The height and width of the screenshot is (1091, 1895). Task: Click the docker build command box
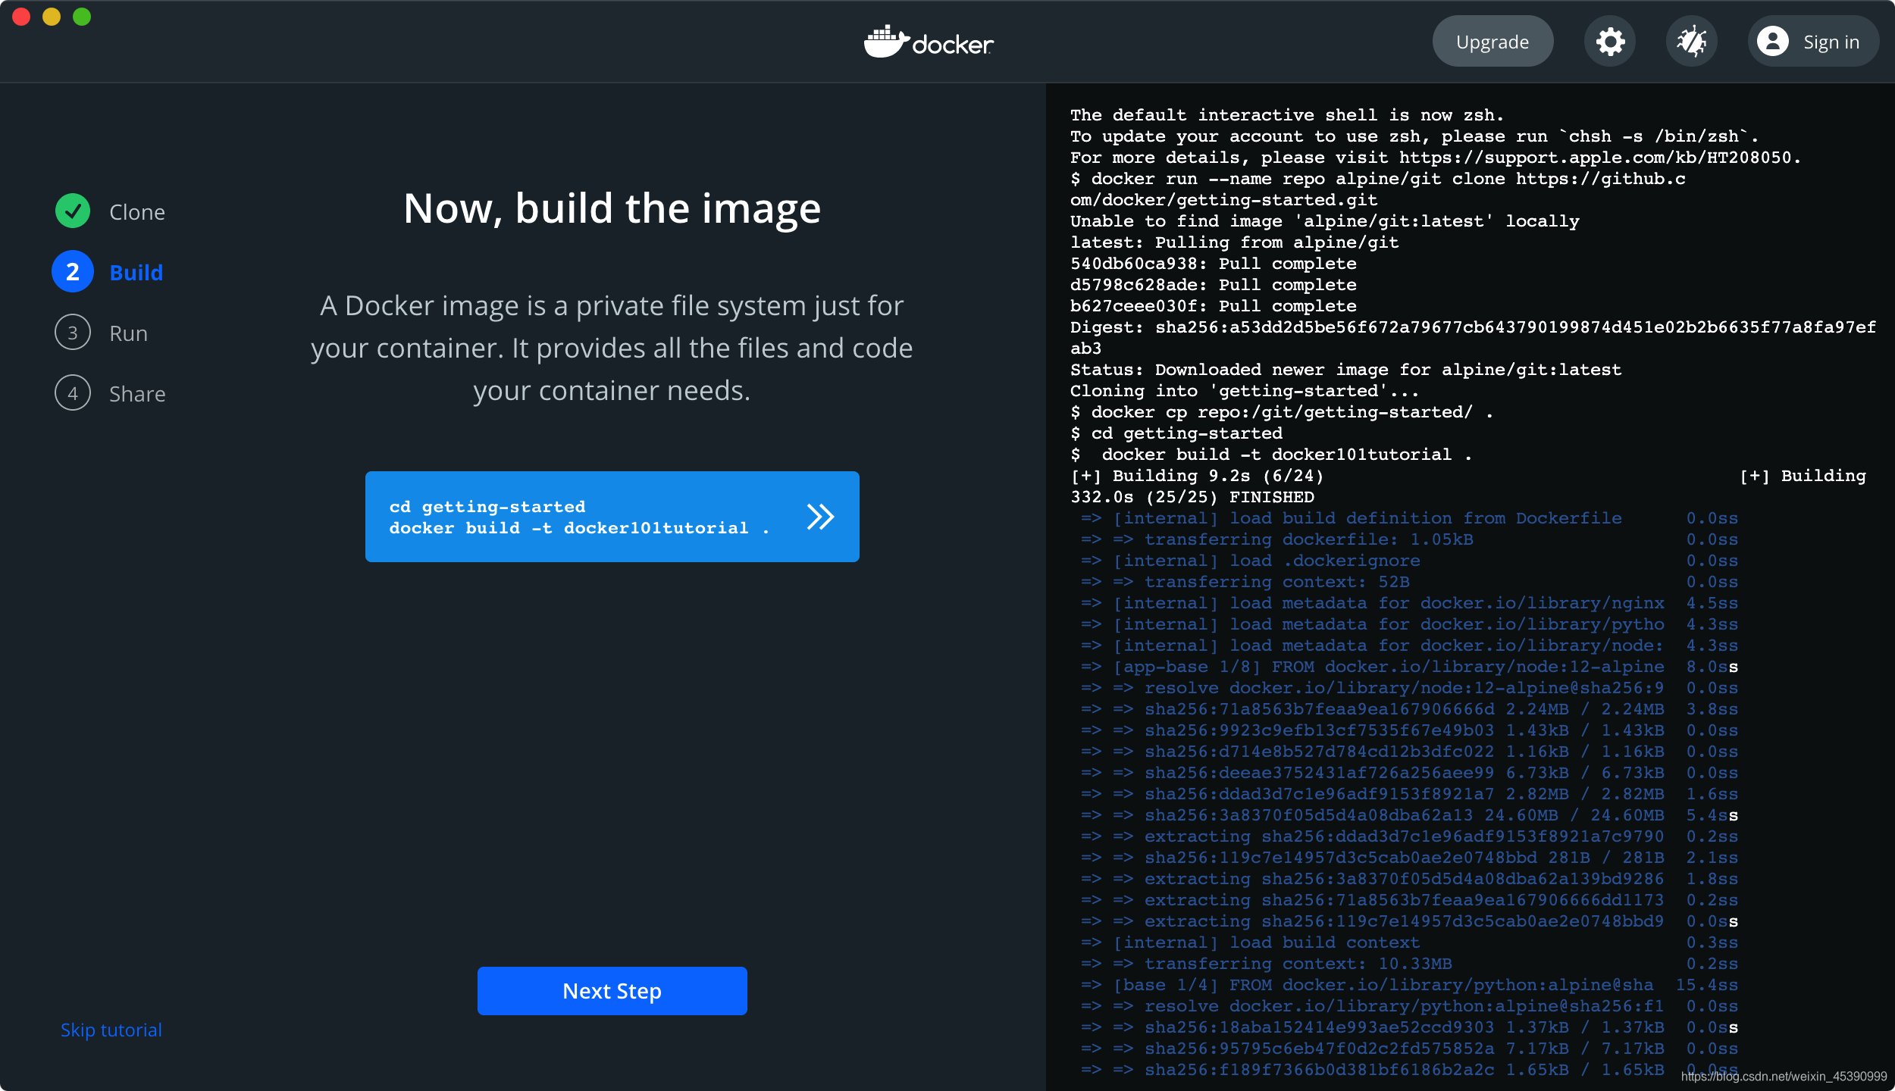pyautogui.click(x=612, y=517)
